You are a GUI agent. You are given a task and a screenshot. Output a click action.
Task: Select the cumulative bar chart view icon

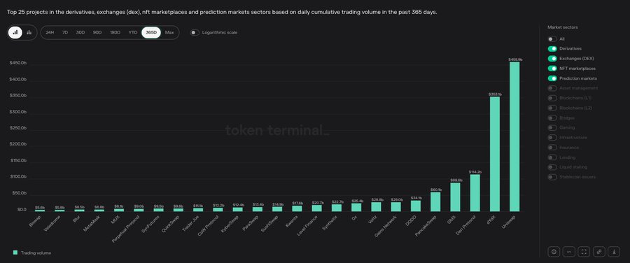coord(15,32)
